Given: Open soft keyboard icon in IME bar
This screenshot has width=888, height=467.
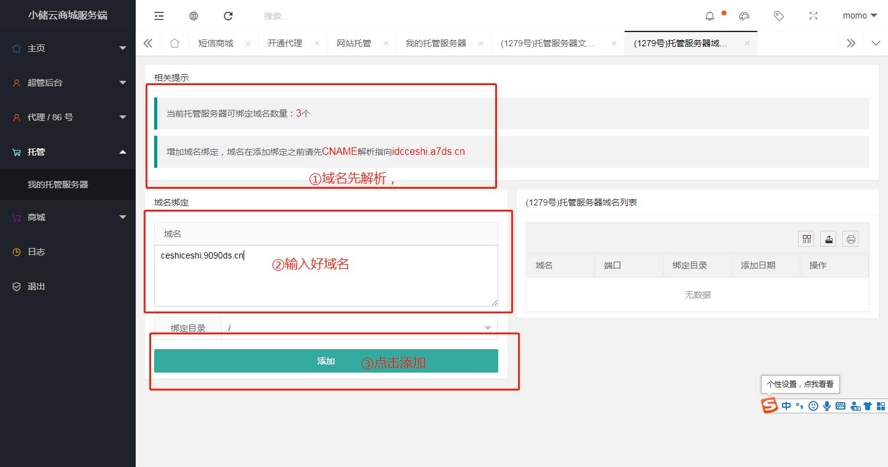Looking at the screenshot, I should point(841,406).
